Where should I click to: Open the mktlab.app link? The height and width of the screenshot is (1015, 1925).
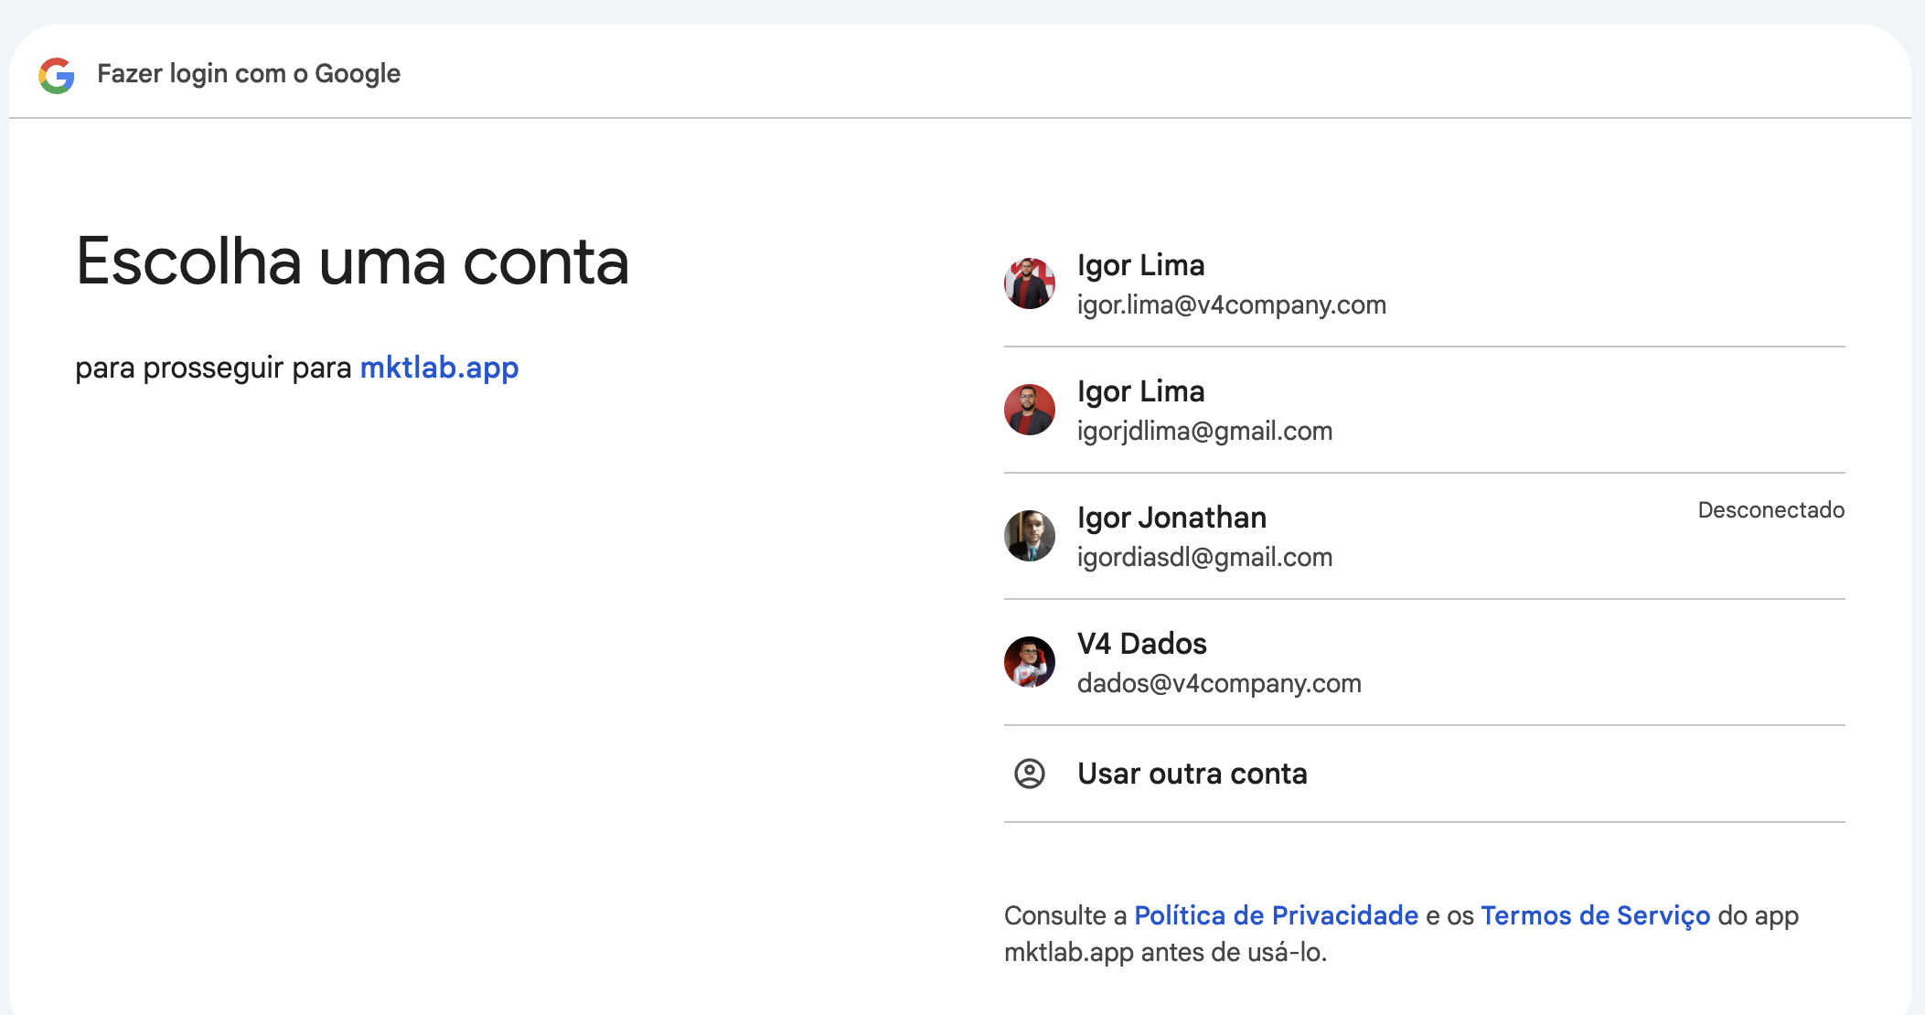[x=439, y=368]
